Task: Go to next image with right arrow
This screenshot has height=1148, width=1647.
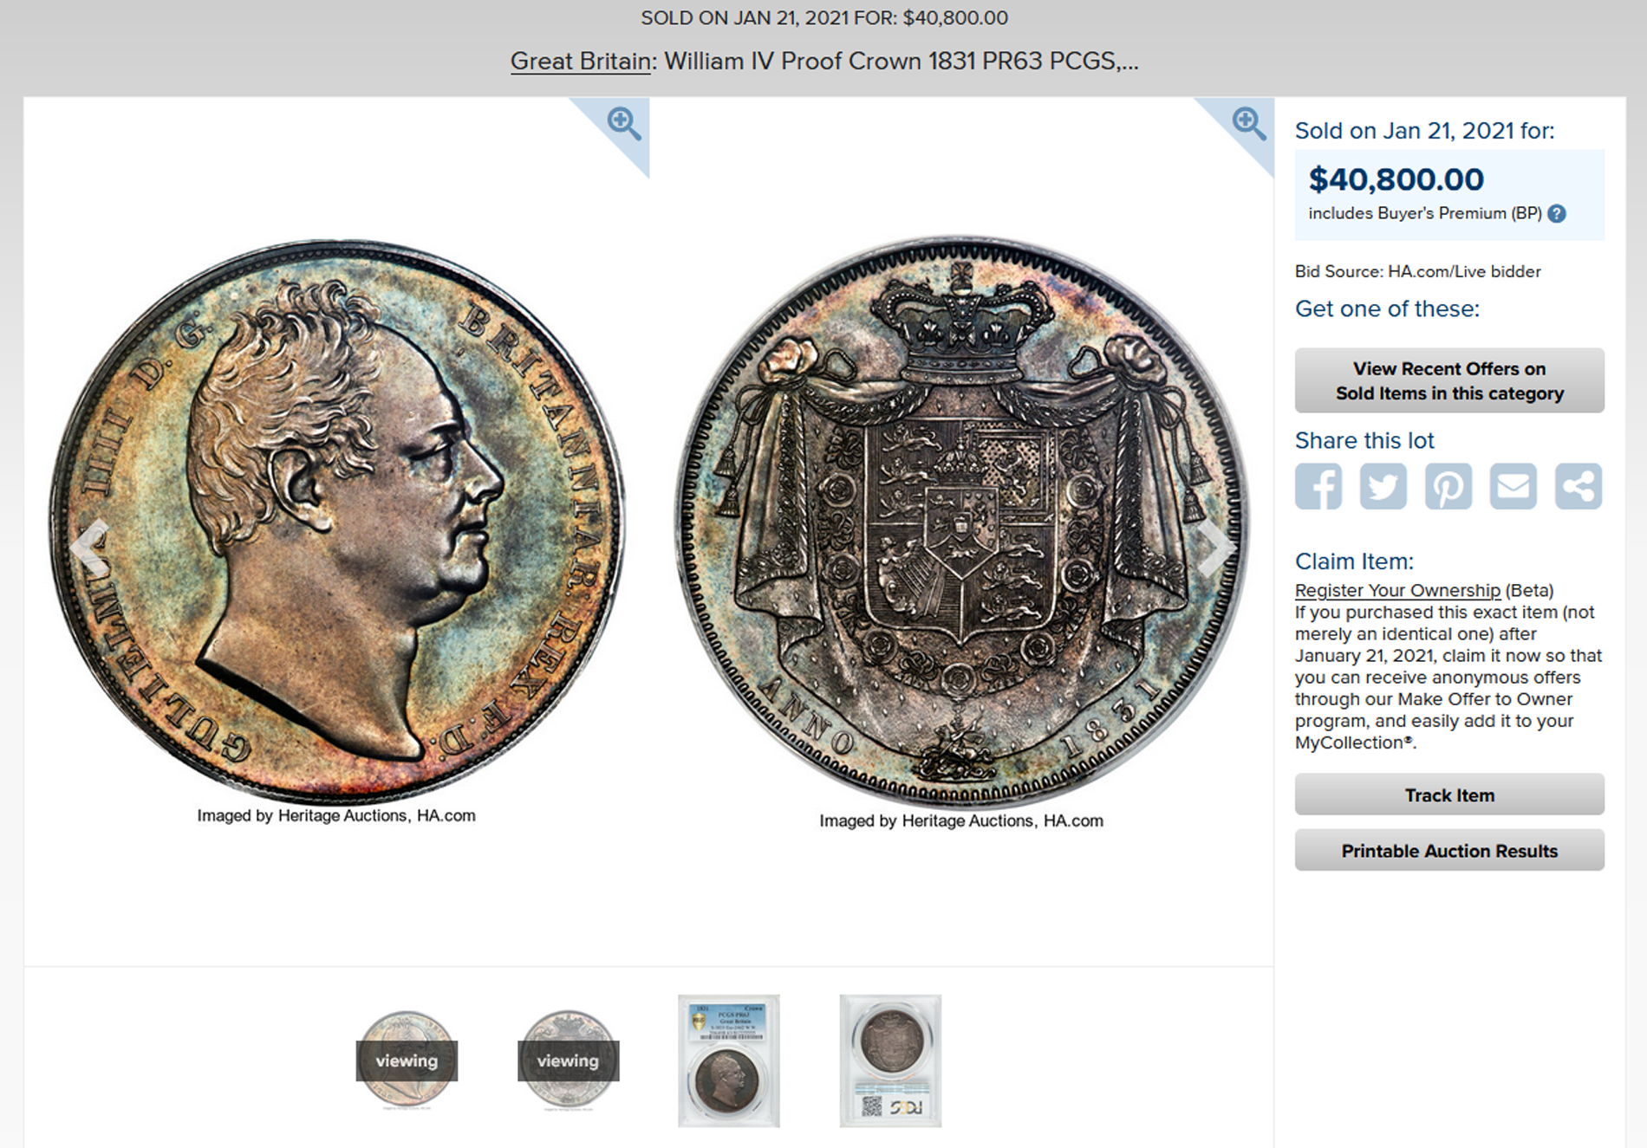Action: [1216, 547]
